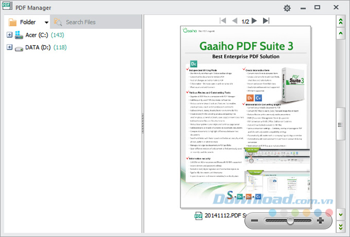Viewport: 350px width, 237px height.
Task: Click the Acer (C:) drive icon
Action: (19, 35)
